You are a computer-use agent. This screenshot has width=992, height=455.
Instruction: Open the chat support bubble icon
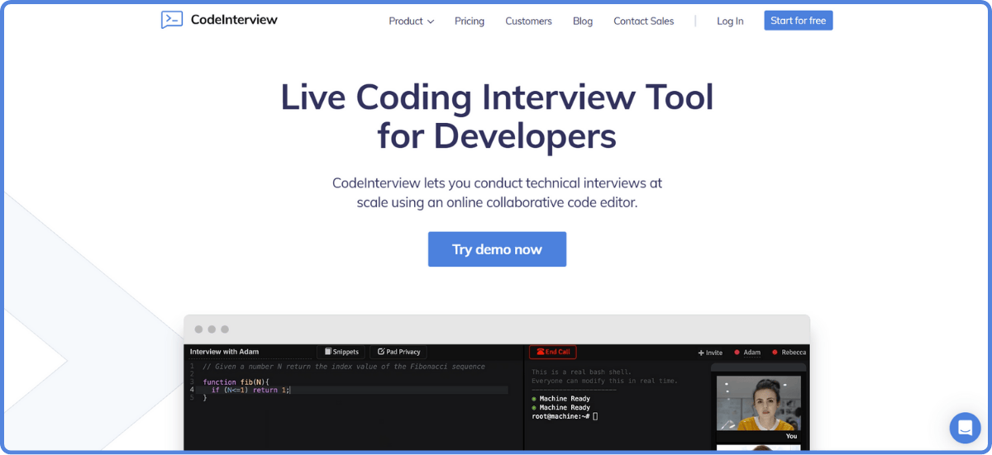[965, 428]
